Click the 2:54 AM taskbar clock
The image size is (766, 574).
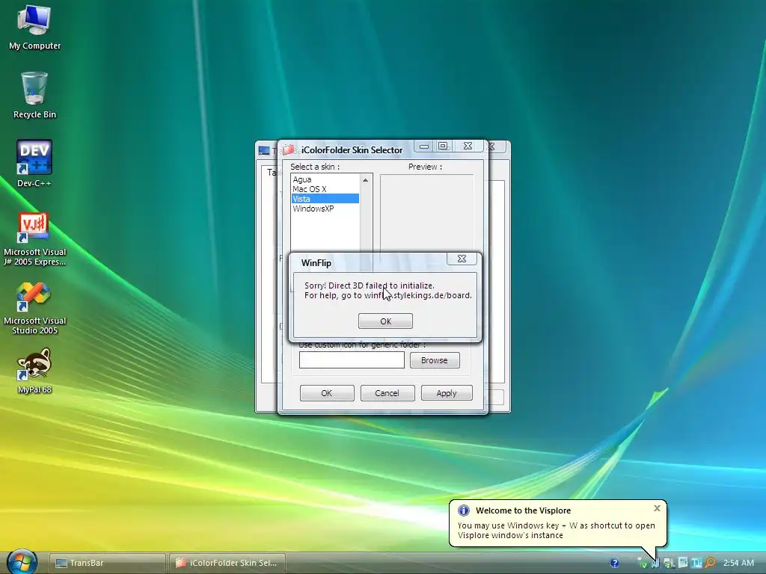(x=738, y=563)
